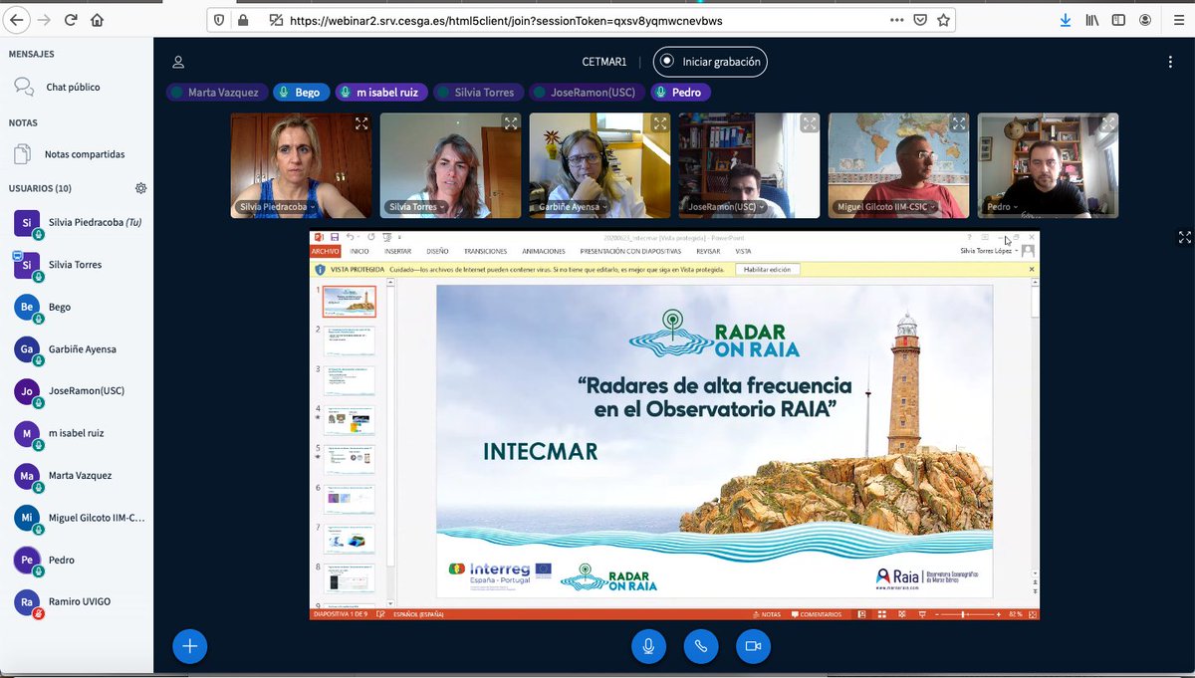Select Ramiro UVIGO in user list
Viewport: 1195px width, 678px height.
[x=78, y=601]
